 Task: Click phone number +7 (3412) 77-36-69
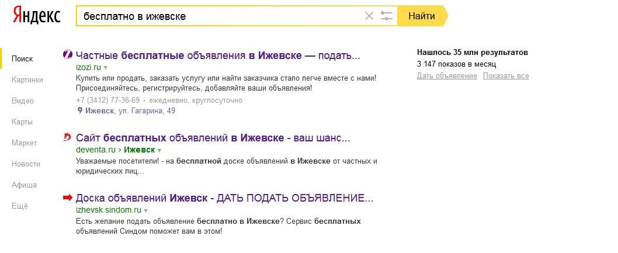click(x=107, y=100)
